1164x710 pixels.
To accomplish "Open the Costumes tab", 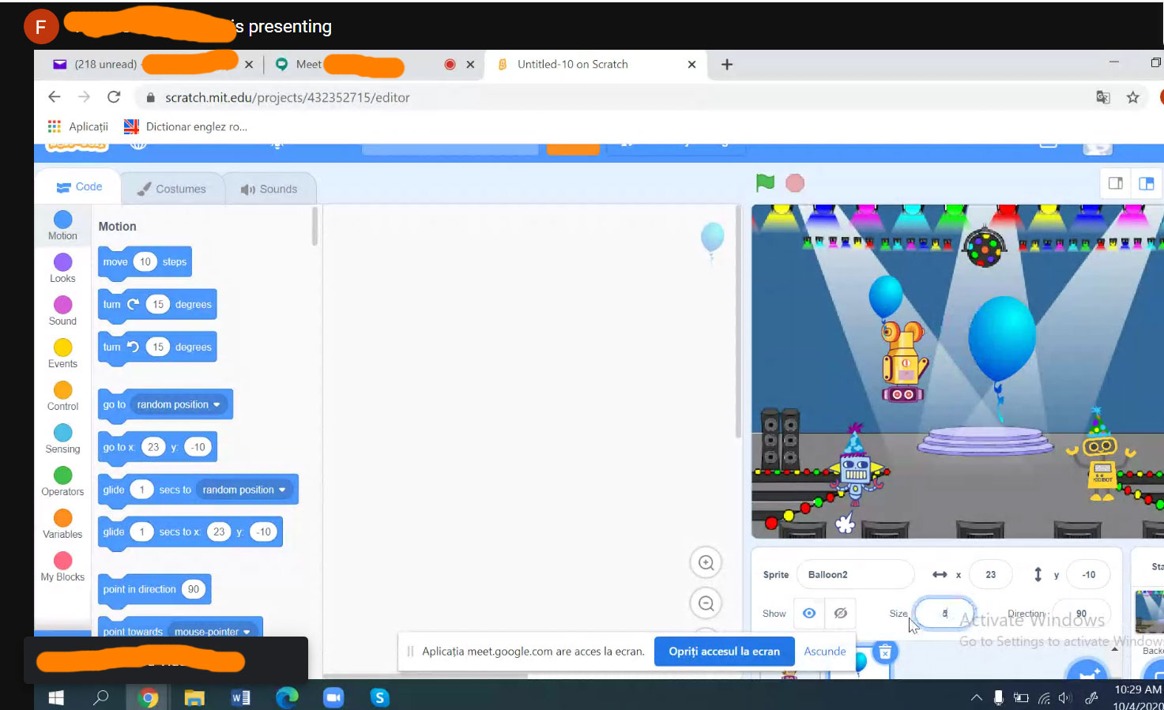I will pos(171,189).
